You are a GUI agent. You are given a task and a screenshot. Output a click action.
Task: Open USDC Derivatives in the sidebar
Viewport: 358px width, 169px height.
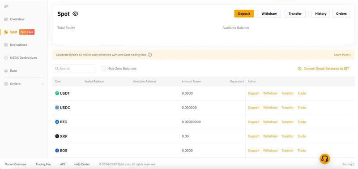tap(23, 58)
